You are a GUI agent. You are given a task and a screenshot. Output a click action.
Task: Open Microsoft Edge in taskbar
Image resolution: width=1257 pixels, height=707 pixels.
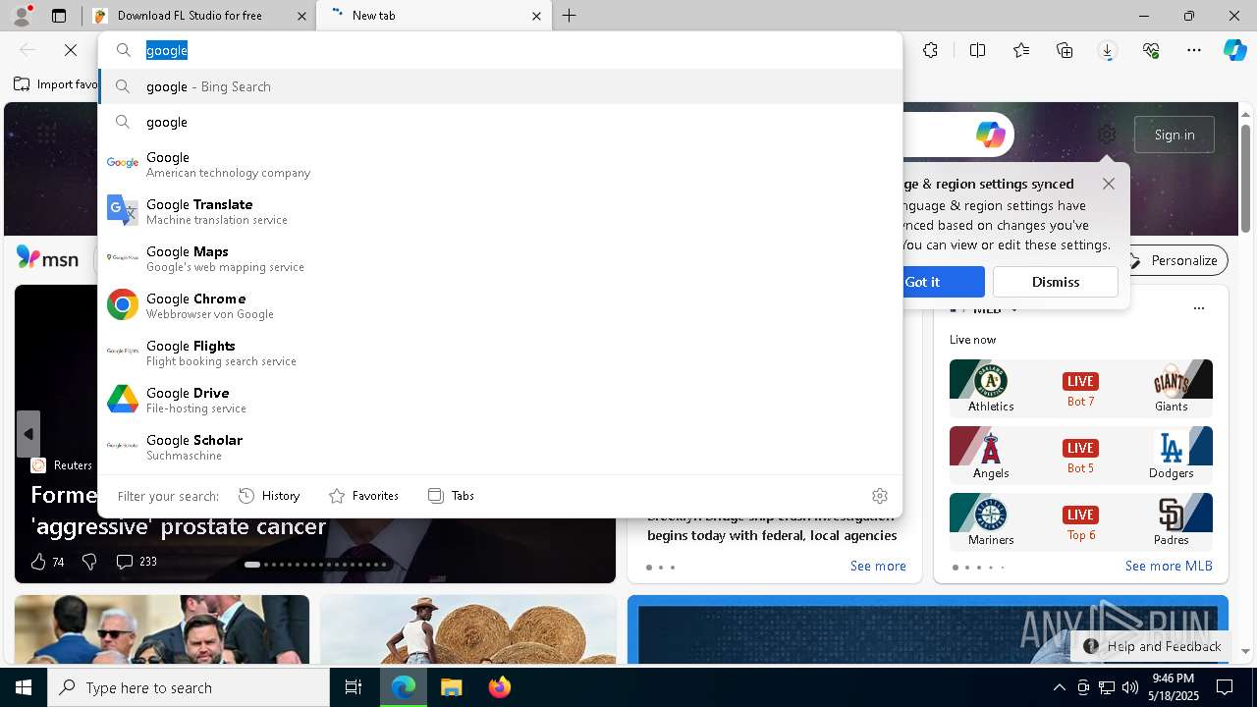pyautogui.click(x=404, y=687)
